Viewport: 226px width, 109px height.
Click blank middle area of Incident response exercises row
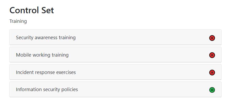tap(143, 72)
